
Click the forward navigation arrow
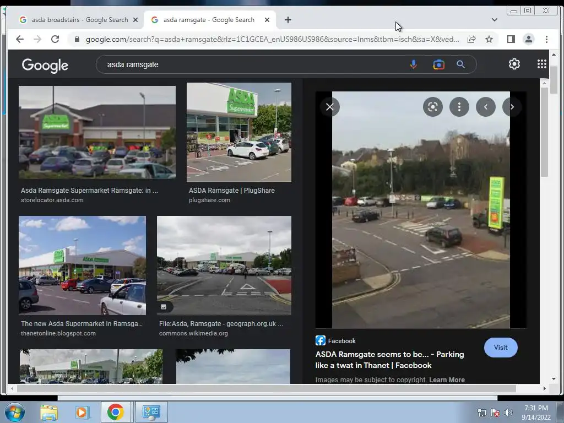click(x=37, y=39)
